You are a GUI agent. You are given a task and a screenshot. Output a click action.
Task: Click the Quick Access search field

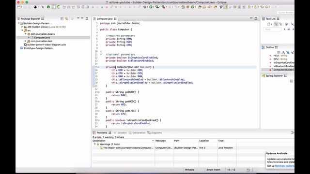tap(285, 13)
